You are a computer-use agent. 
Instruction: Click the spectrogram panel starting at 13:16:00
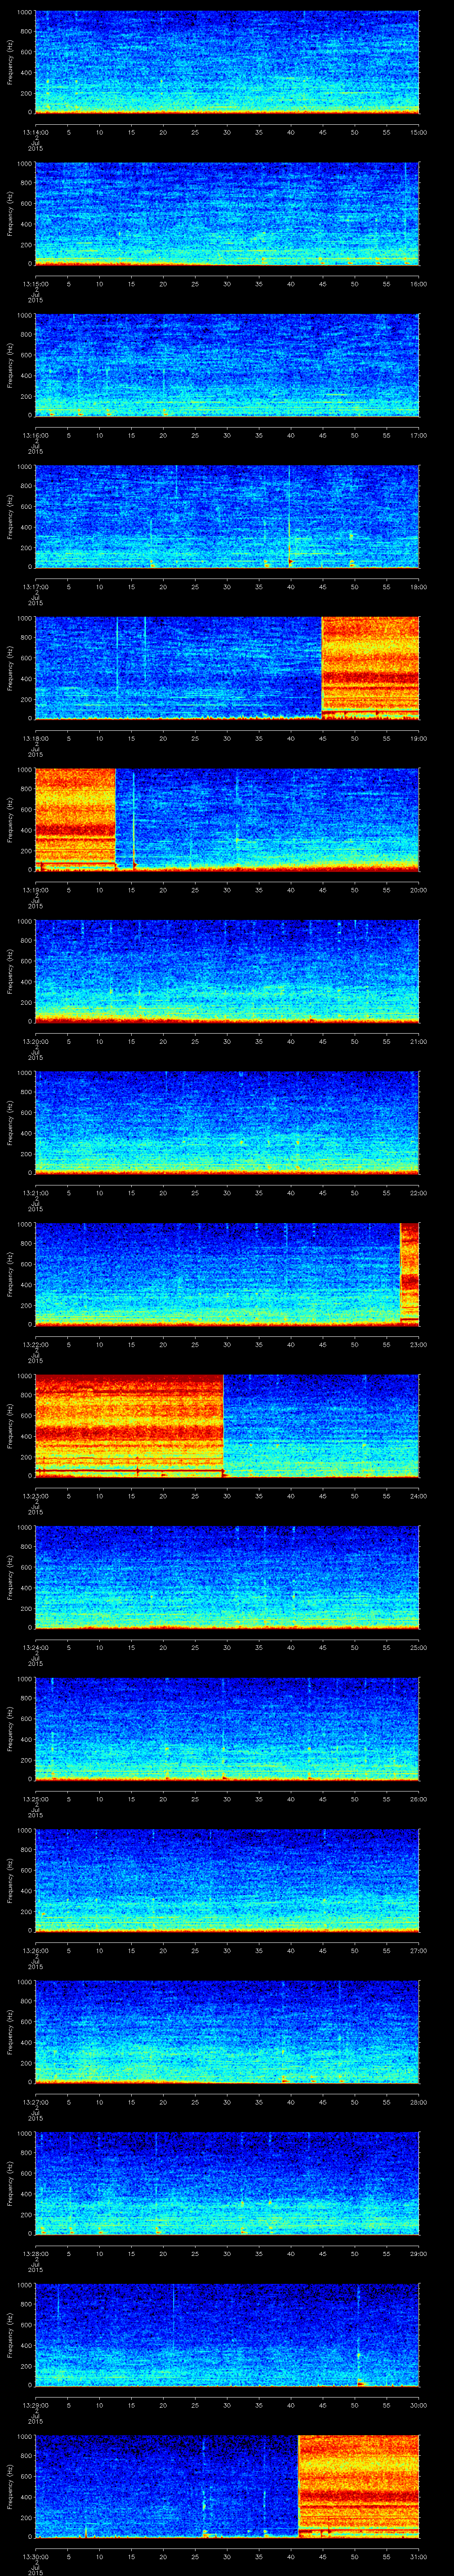227,365
